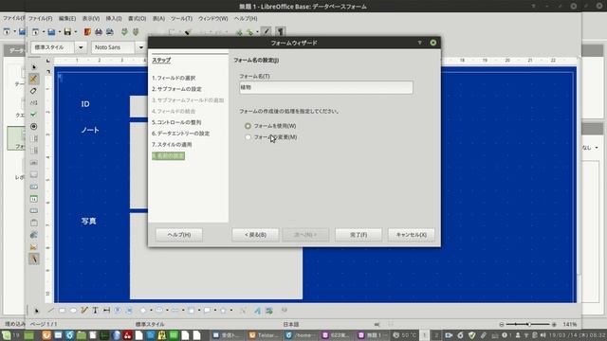This screenshot has width=607, height=341.
Task: Click the 141% zoom value in status bar
Action: 570,324
